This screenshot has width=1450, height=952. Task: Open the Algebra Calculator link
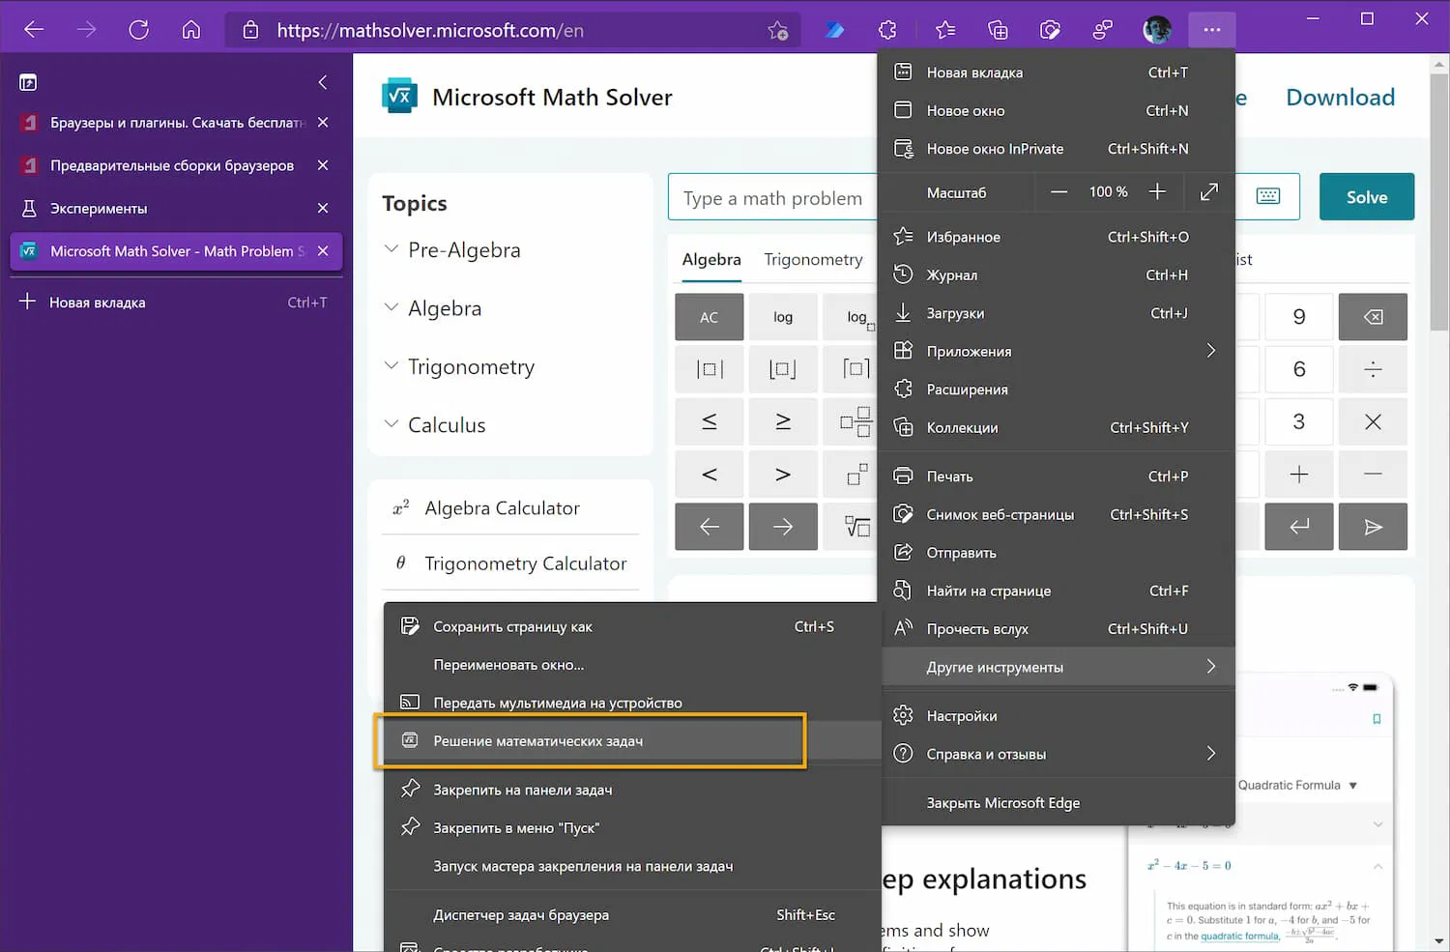(502, 508)
